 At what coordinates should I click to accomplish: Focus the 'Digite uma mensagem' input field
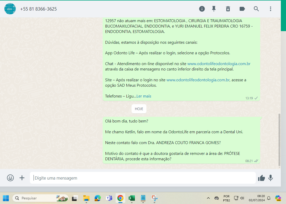(143, 178)
